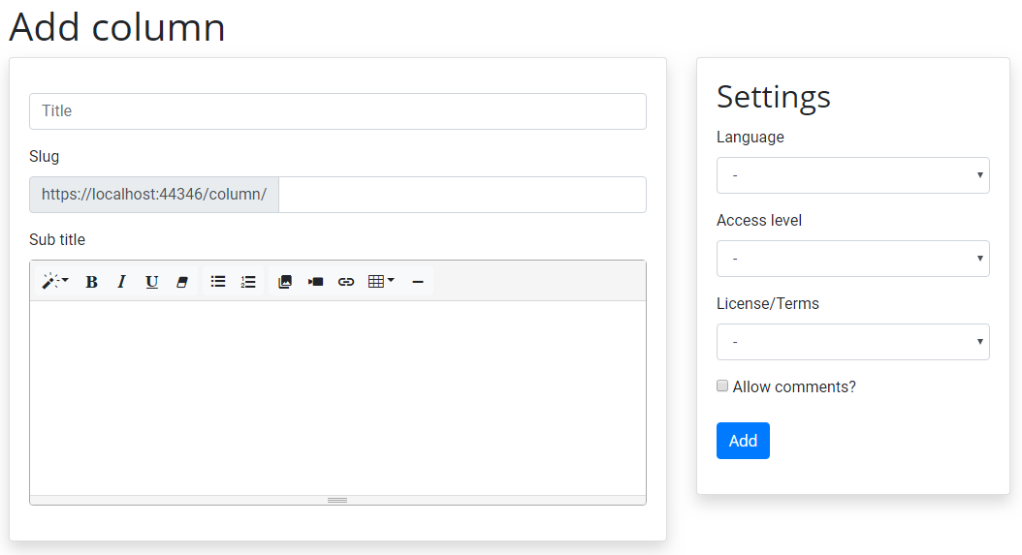Focus the Title input field
The image size is (1022, 555).
point(337,111)
